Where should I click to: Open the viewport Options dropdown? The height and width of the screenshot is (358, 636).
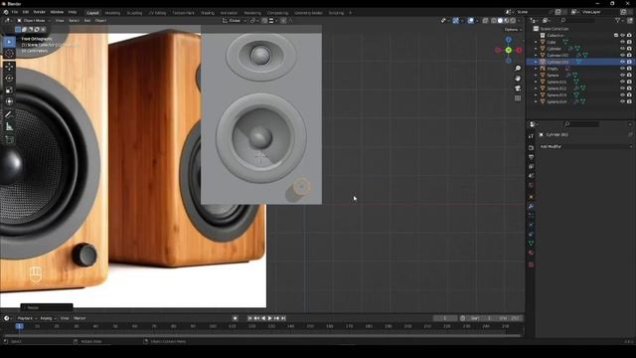coord(513,30)
